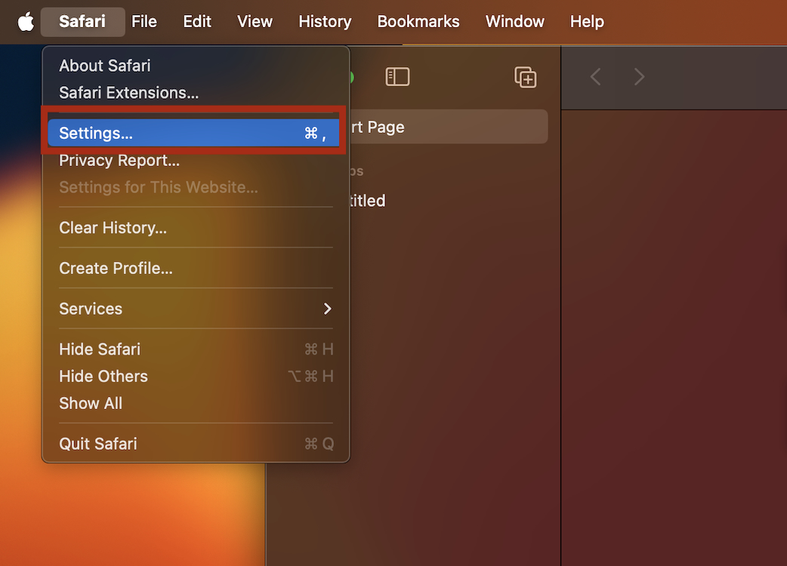Select Hide Others
Viewport: 787px width, 566px height.
click(103, 376)
